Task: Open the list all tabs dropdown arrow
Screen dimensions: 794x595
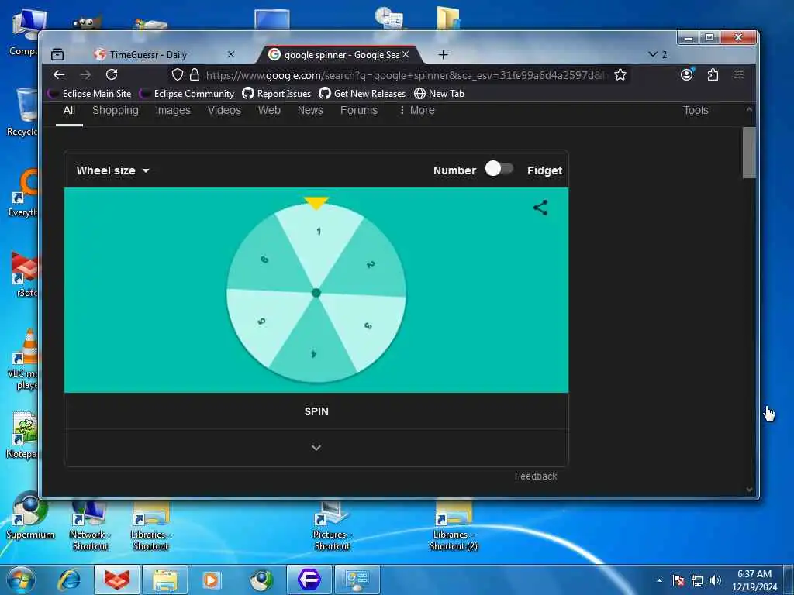Action: 653,54
